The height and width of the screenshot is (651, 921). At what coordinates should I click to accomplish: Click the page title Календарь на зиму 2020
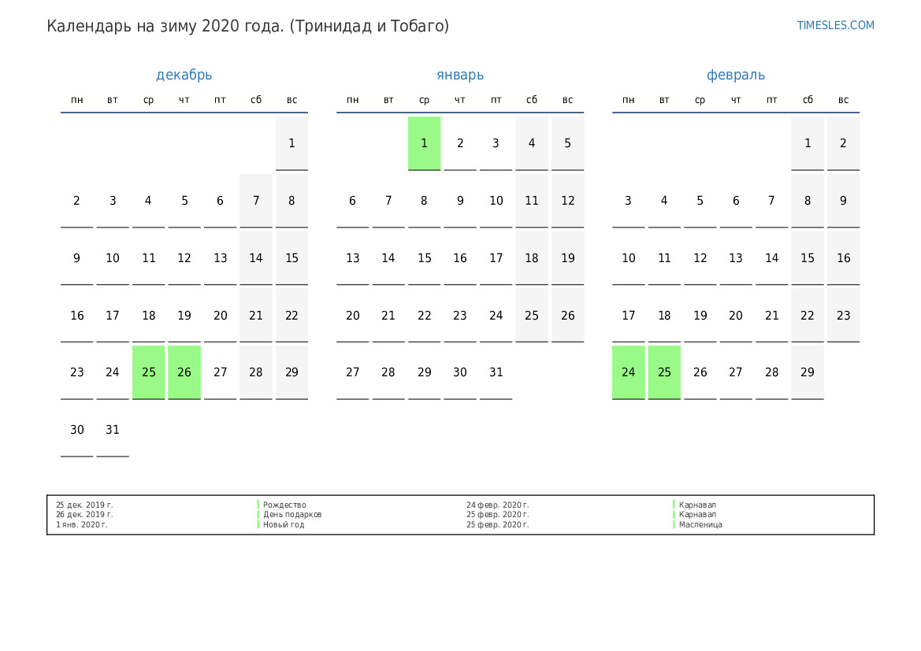[x=247, y=26]
